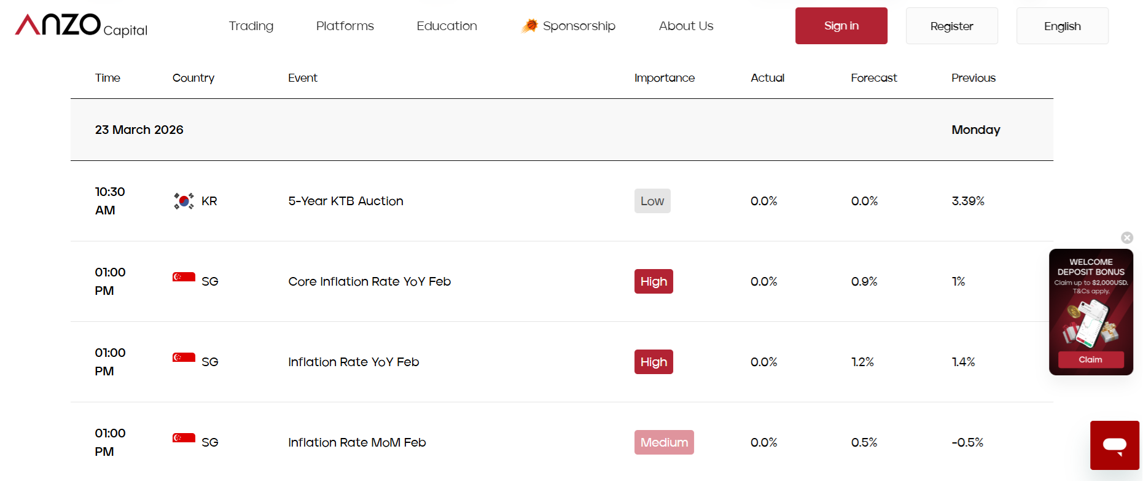Click the Anzo Capital logo
Screen dimensions: 1143x481
tap(81, 25)
